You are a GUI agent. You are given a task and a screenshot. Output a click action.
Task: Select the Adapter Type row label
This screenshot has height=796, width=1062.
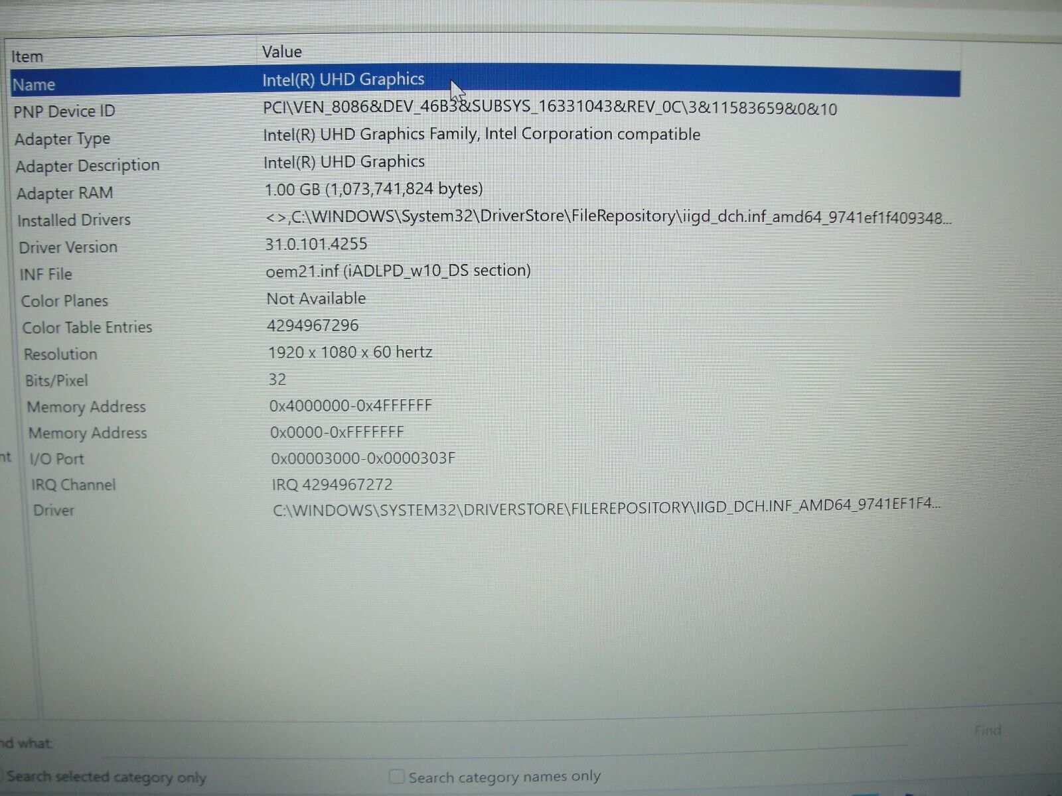[x=62, y=139]
